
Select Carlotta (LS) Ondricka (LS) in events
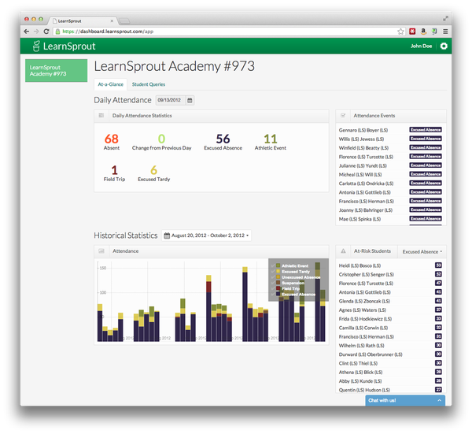coord(366,184)
